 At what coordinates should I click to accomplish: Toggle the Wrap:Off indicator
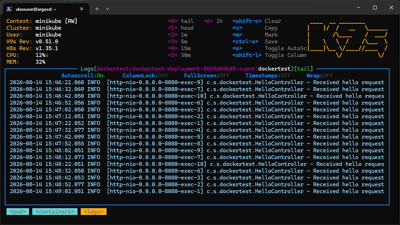click(320, 76)
